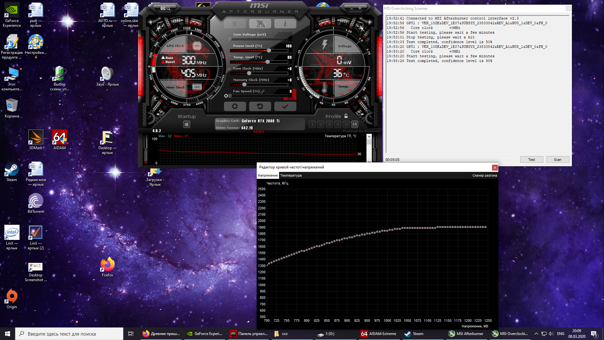604x340 pixels.
Task: Open curve editor icon beside Core Clock
Action: click(229, 69)
